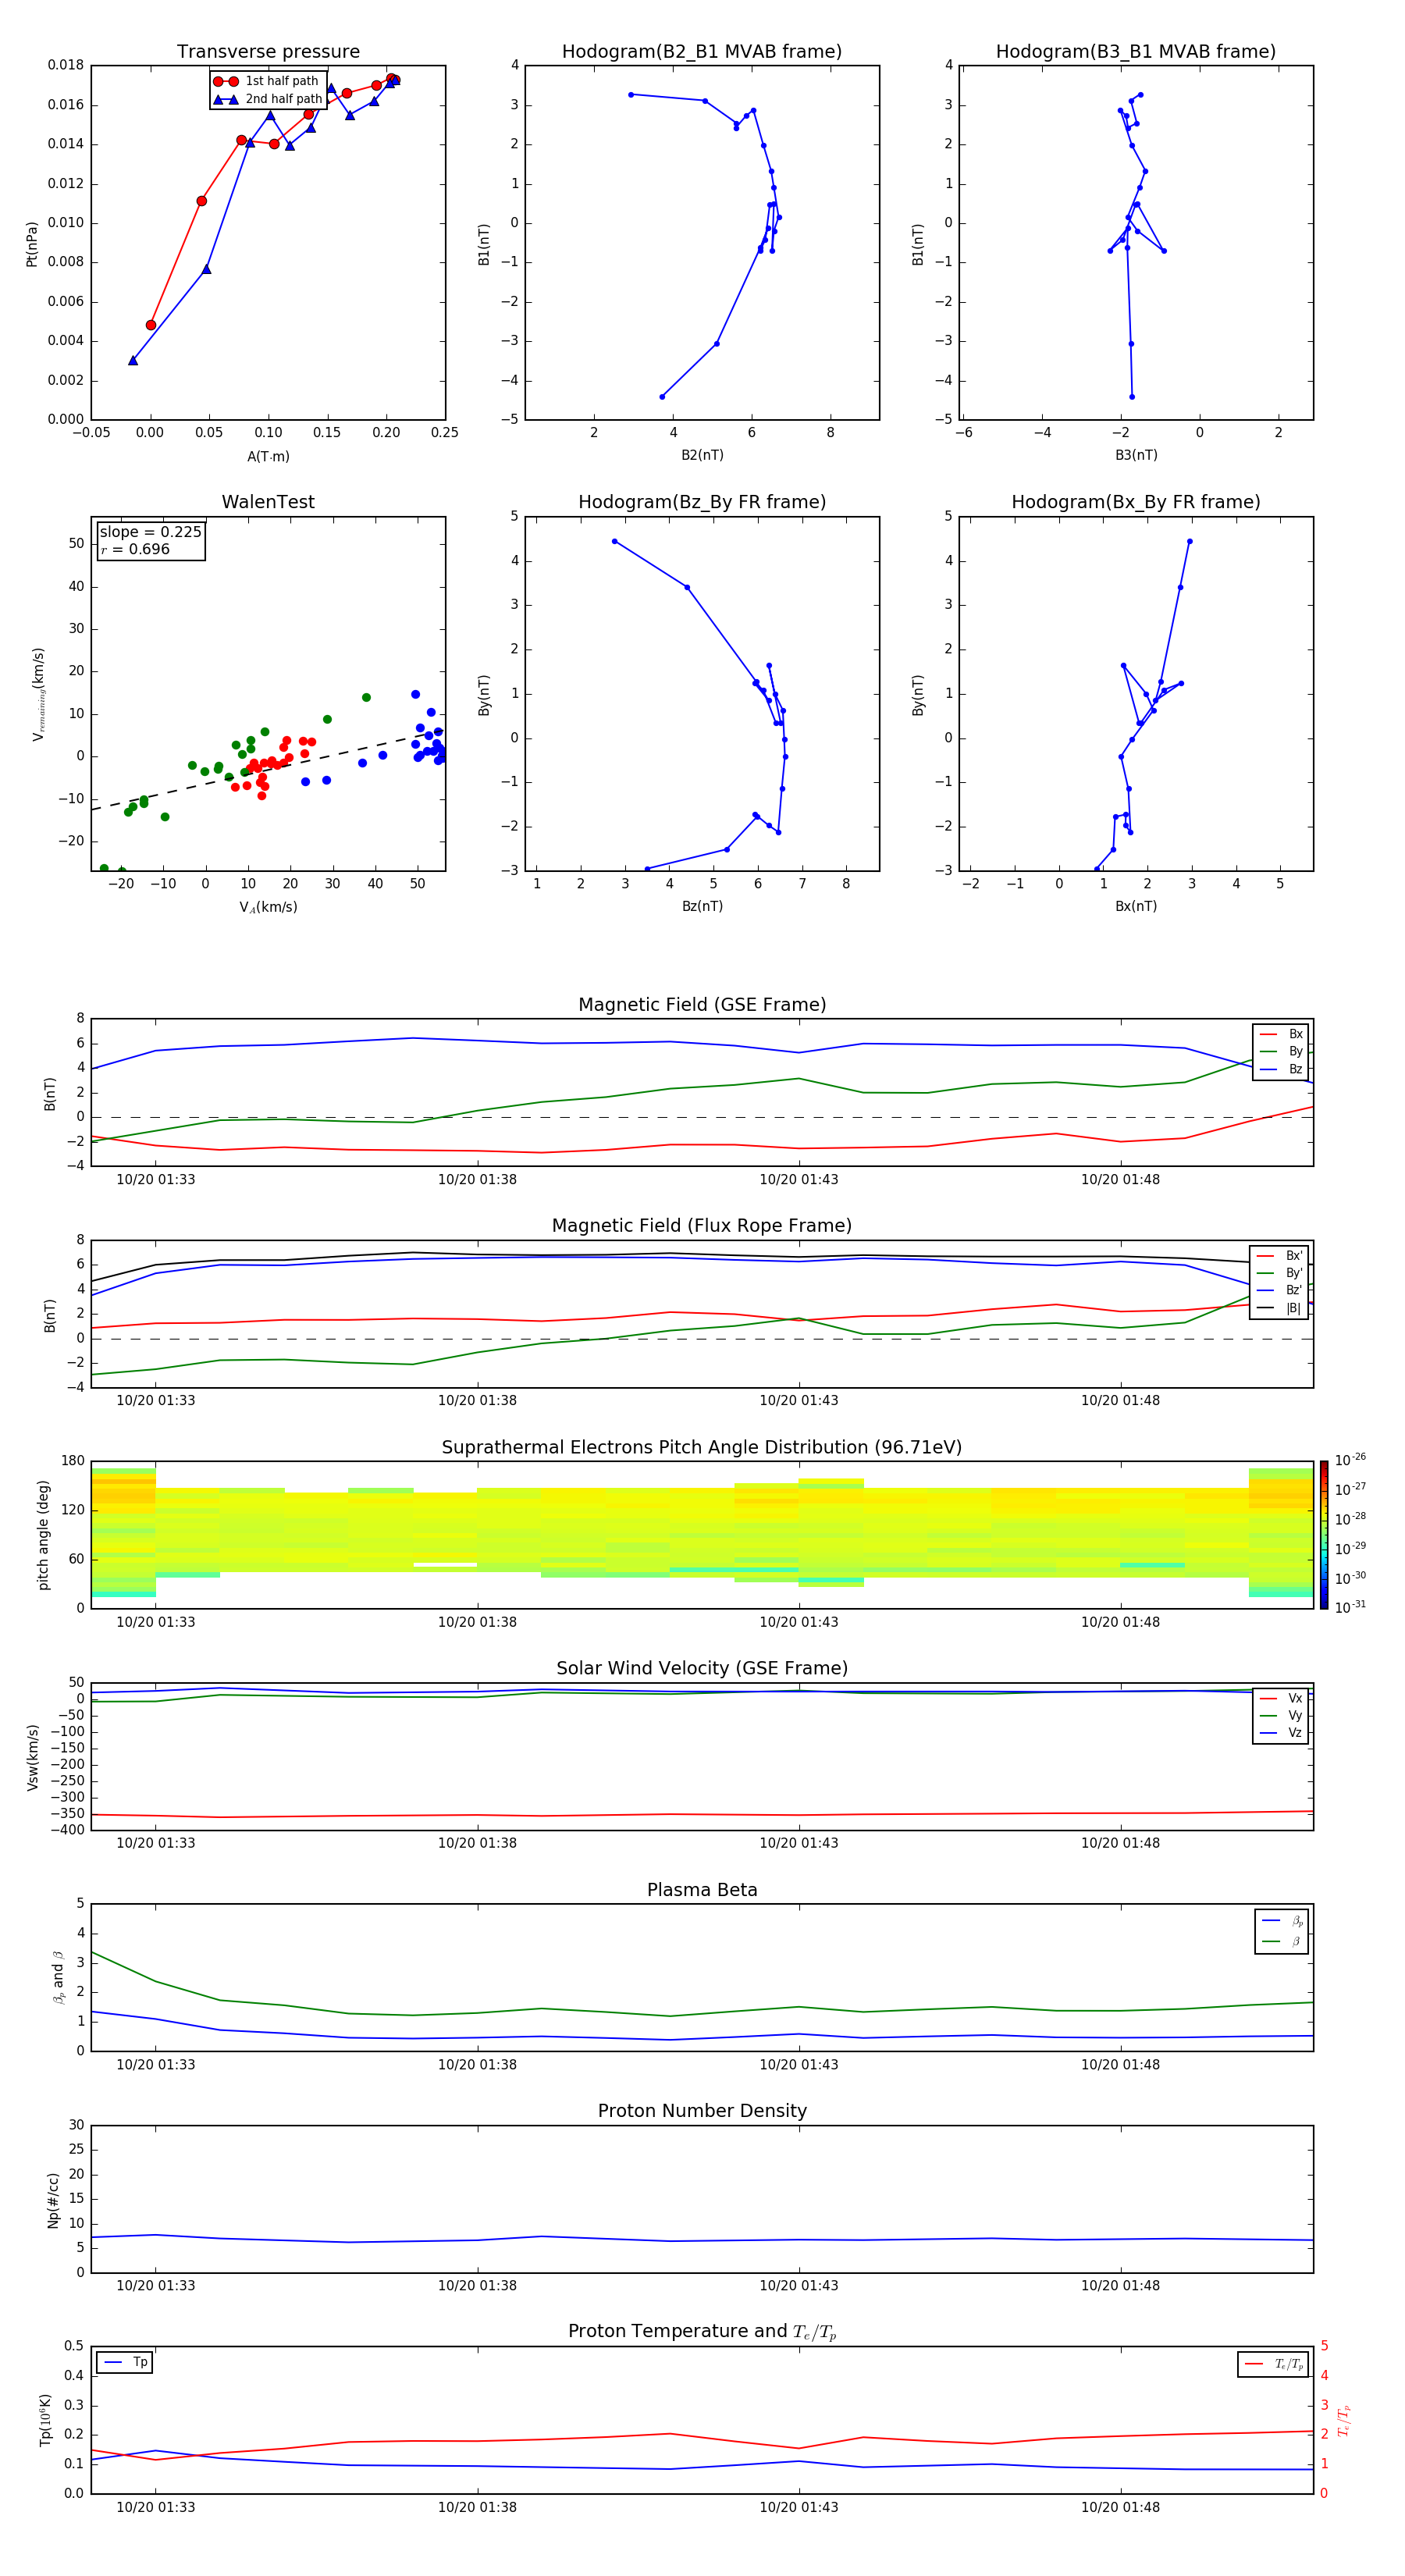Click the 'V_remaining(km/s)' y-axis label
The image size is (1405, 2576).
(38, 694)
